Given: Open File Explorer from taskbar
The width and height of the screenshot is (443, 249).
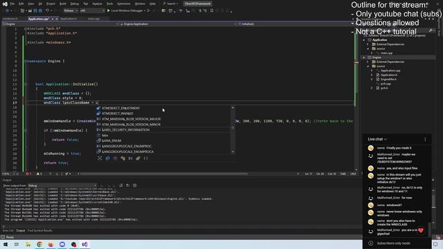Looking at the screenshot, I should [28, 244].
